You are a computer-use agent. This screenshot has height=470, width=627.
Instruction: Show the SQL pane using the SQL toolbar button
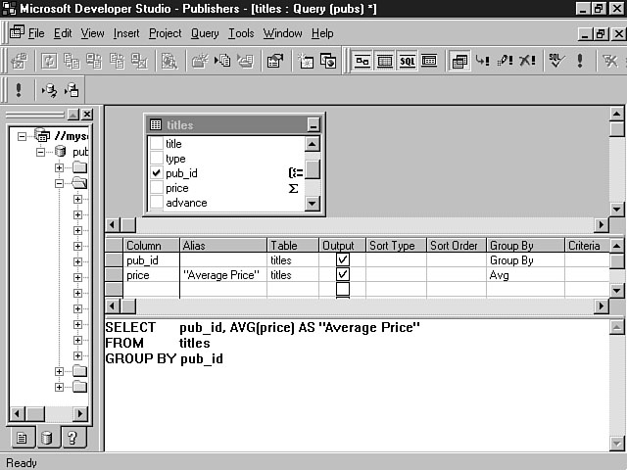pyautogui.click(x=407, y=61)
